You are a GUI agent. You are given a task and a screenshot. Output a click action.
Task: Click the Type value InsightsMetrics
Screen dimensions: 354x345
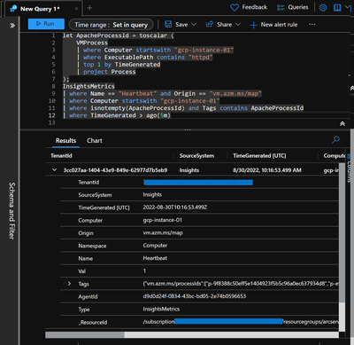coord(161,309)
